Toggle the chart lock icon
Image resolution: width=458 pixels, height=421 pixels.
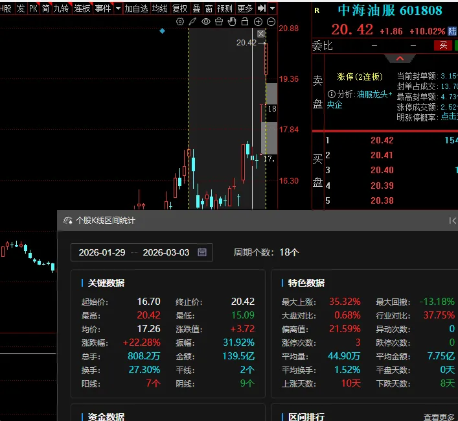pos(245,21)
